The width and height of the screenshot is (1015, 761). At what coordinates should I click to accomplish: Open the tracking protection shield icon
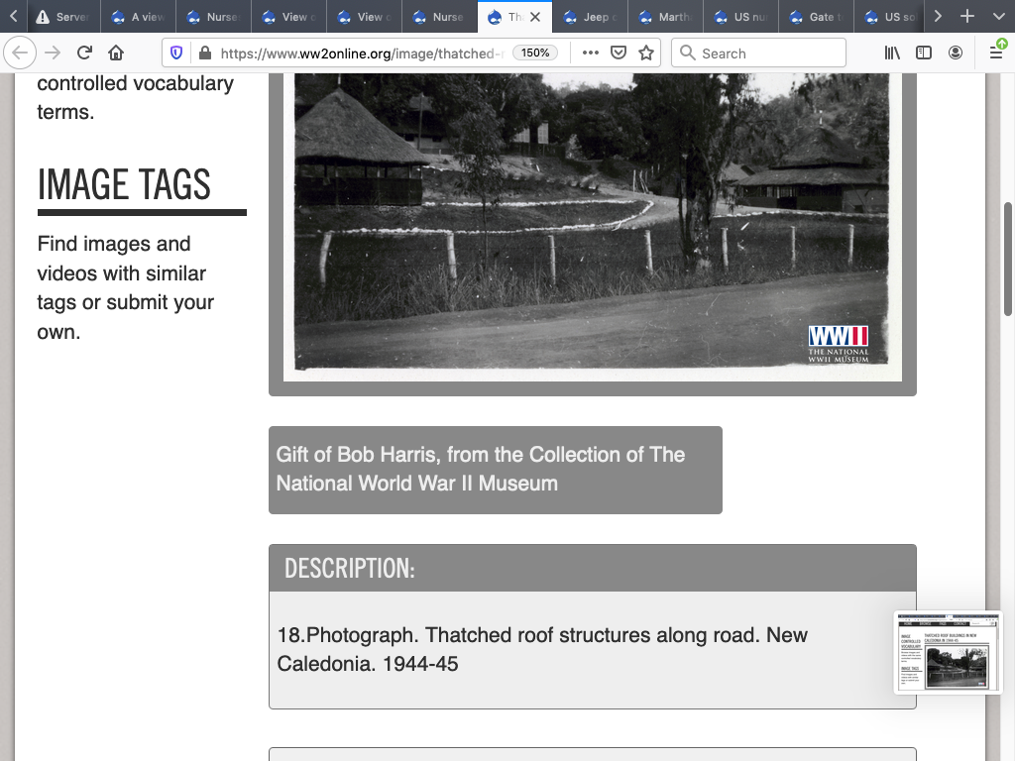point(176,54)
